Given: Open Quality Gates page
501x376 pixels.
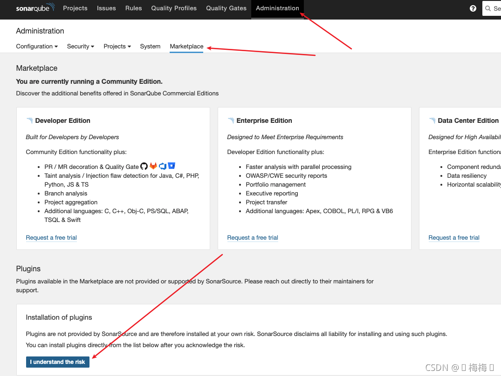Looking at the screenshot, I should coord(226,8).
